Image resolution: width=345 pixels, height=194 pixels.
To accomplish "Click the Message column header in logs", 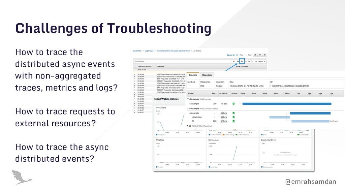I will tap(161, 66).
